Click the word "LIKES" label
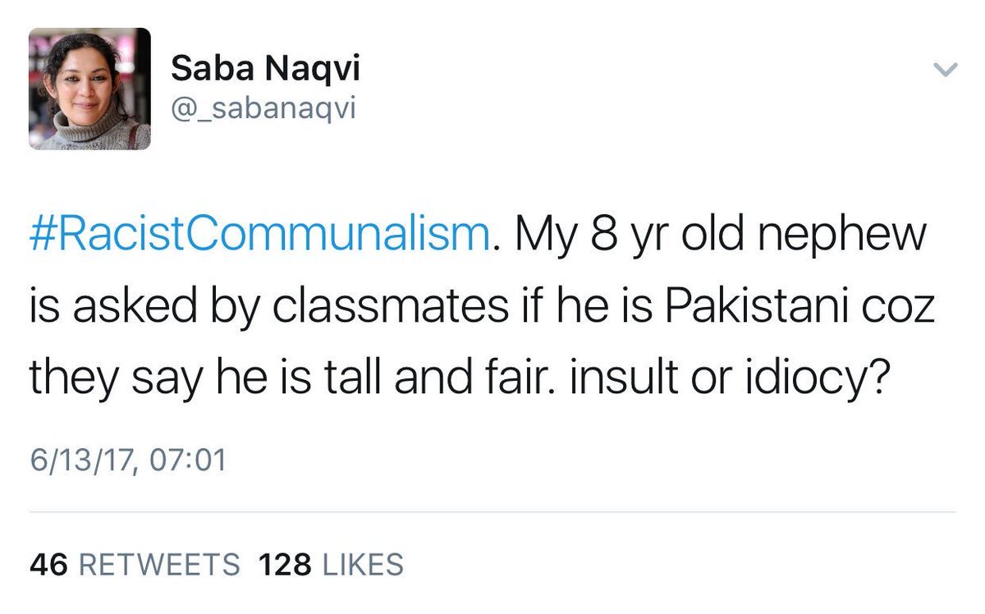The image size is (985, 614). pos(364,565)
